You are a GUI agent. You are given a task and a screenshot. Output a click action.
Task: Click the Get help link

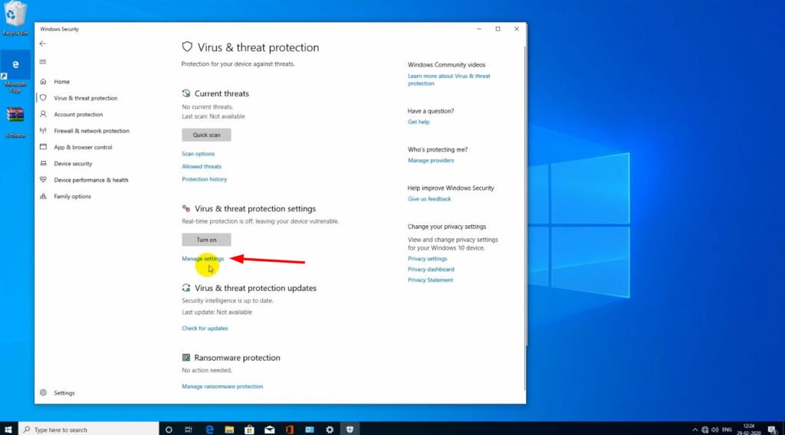(x=419, y=122)
